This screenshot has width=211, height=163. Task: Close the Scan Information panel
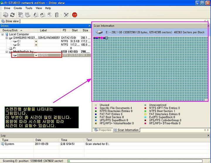click(x=208, y=26)
